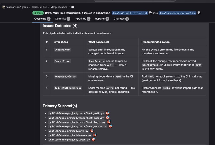This screenshot has width=215, height=145.
Task: Open the Reports tab
Action: point(102,19)
